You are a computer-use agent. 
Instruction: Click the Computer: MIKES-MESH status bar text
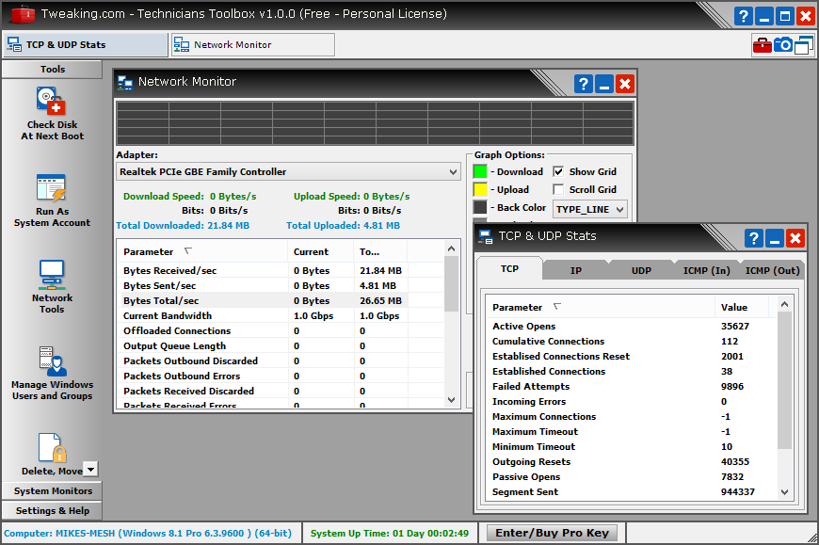coord(148,534)
